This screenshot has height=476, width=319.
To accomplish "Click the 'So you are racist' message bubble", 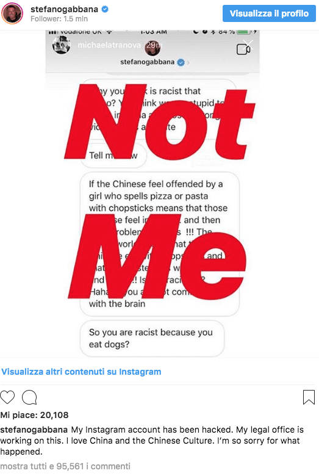I will (152, 339).
